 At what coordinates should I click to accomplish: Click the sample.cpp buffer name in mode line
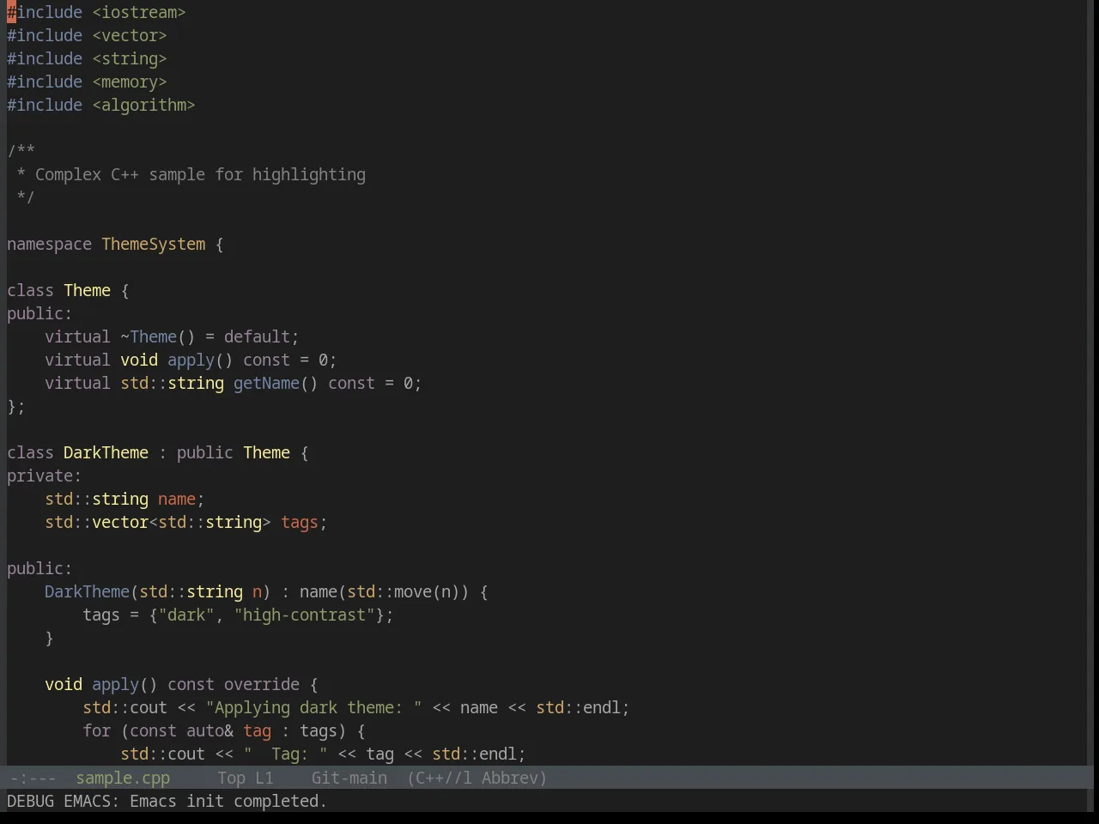point(123,779)
